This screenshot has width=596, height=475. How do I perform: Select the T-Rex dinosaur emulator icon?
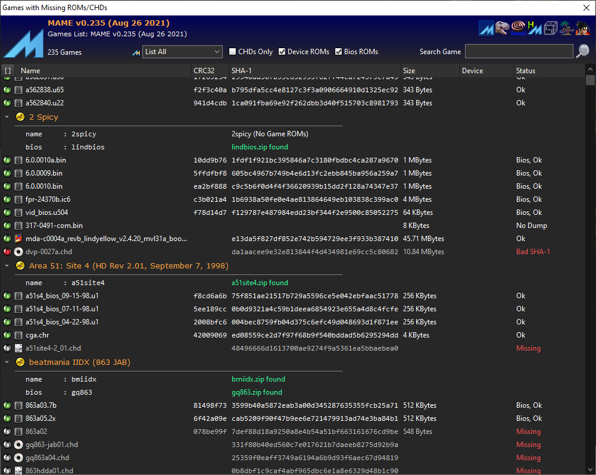point(503,28)
